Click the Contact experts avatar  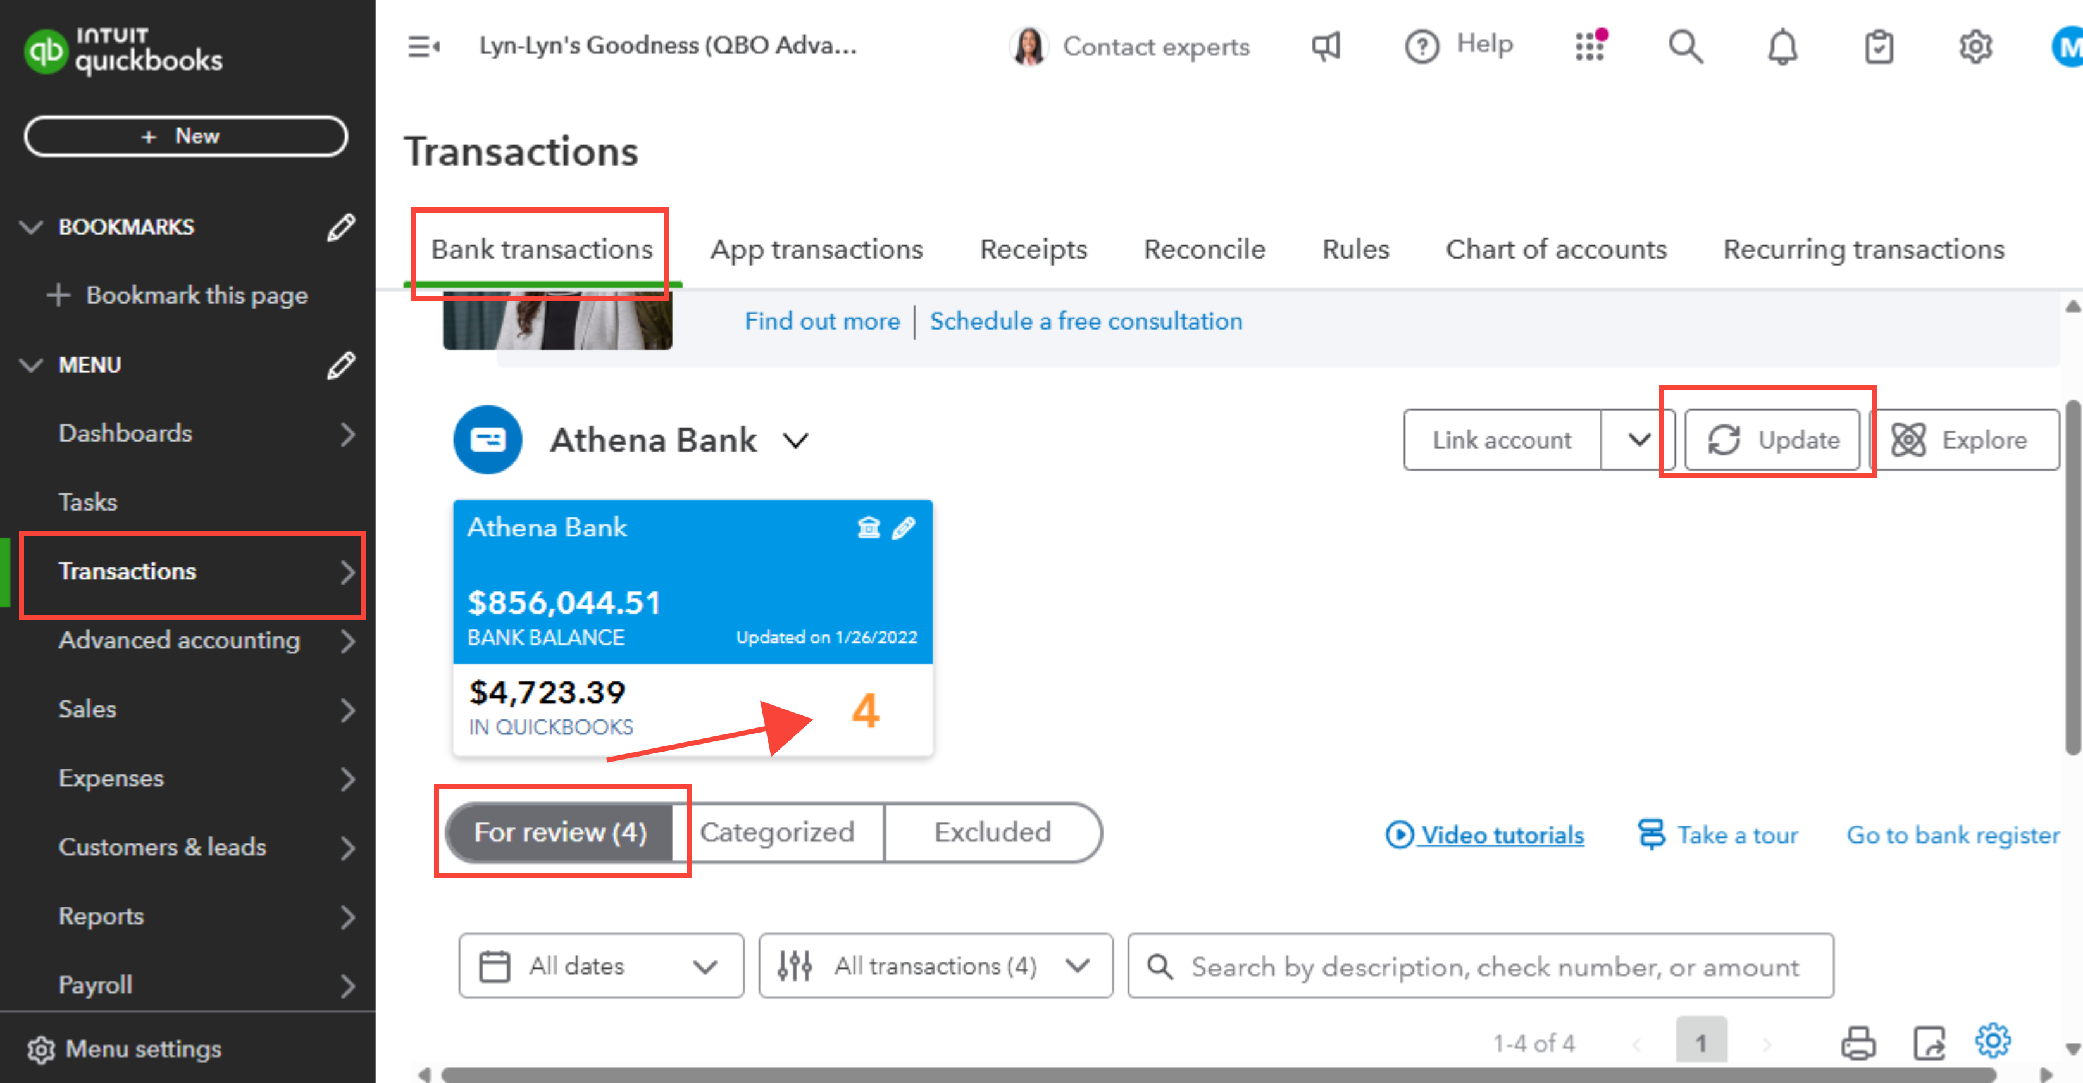tap(1029, 46)
